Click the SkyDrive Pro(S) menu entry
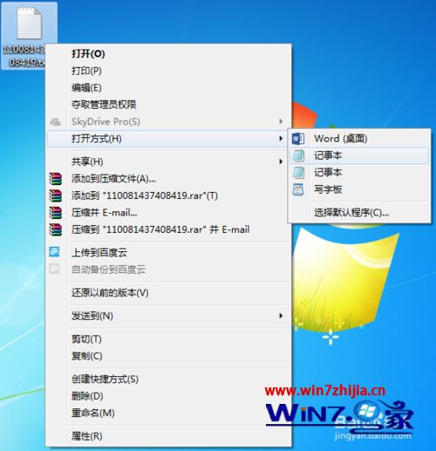 click(168, 121)
